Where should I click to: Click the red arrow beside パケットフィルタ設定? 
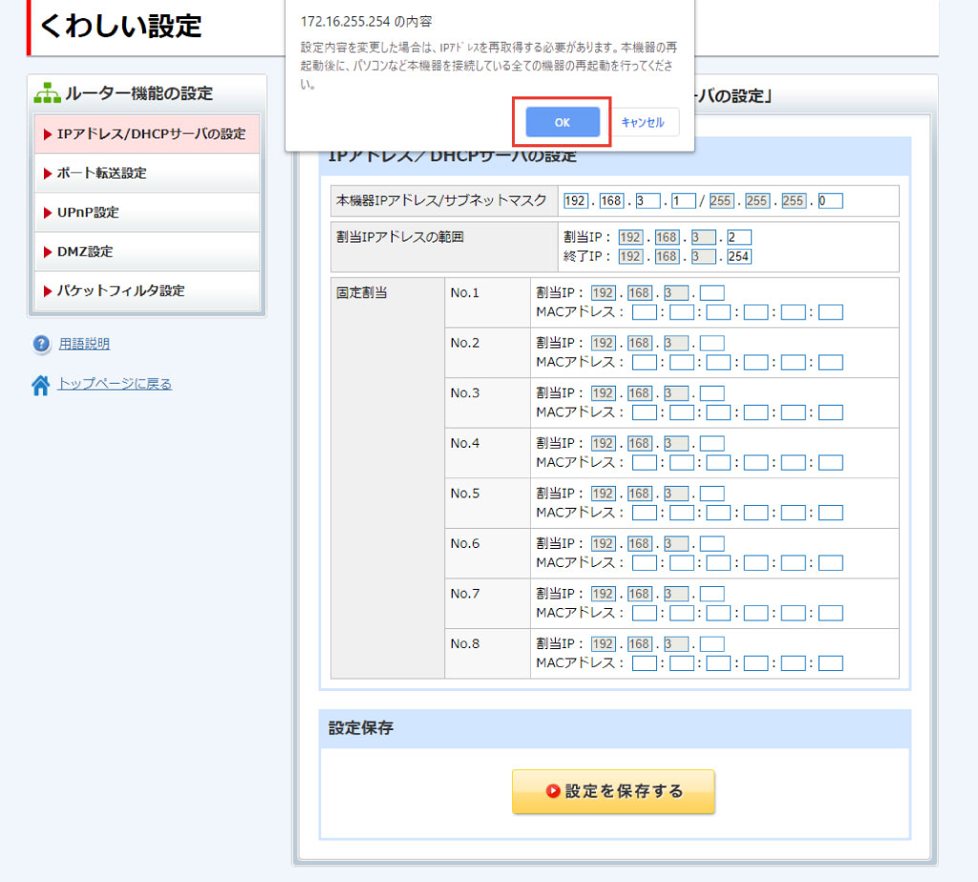pos(48,292)
